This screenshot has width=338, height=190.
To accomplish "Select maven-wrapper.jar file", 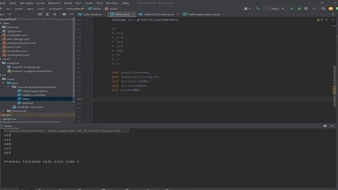I will (x=26, y=67).
